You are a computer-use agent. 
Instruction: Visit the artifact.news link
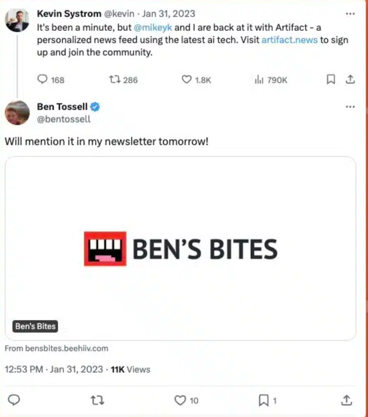(289, 40)
